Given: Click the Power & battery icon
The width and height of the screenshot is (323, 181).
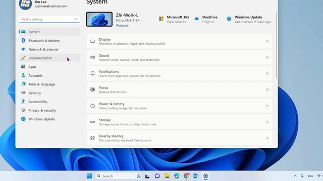Looking at the screenshot, I should pyautogui.click(x=92, y=106).
